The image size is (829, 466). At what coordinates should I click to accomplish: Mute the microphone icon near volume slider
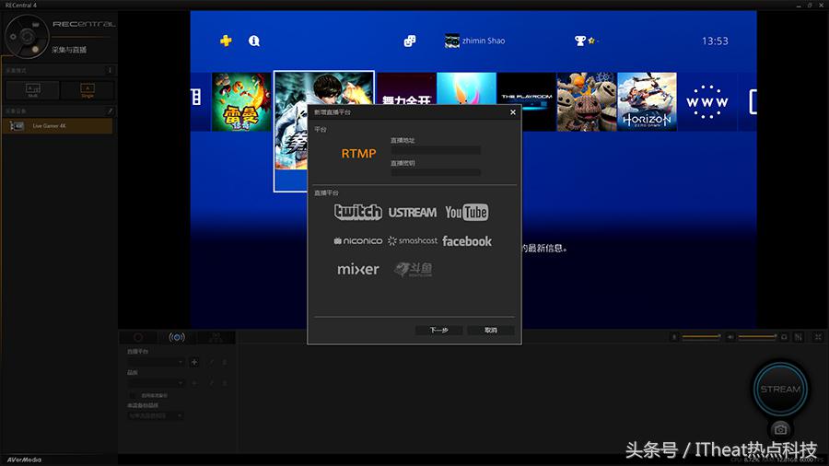point(674,337)
